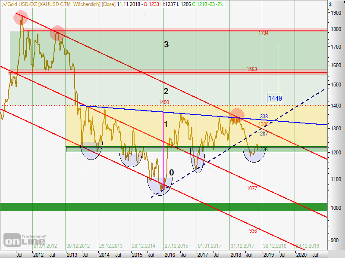Image resolution: width=345 pixels, height=258 pixels.
Task: Click the 2016 year tick on the time axis
Action: point(170,255)
